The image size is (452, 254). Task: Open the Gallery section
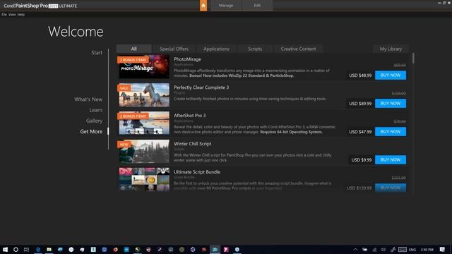(94, 121)
